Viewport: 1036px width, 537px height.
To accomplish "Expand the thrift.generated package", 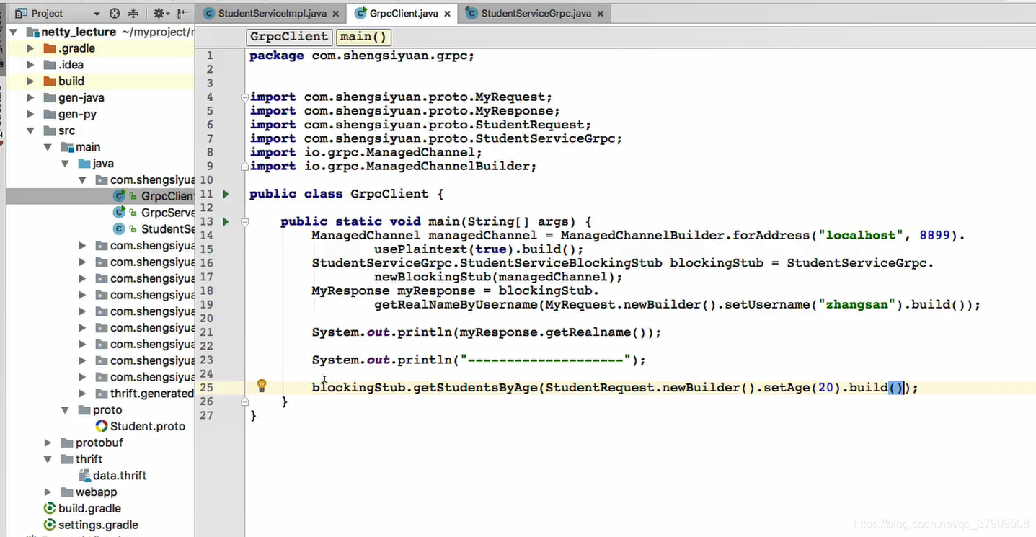I will pyautogui.click(x=82, y=394).
